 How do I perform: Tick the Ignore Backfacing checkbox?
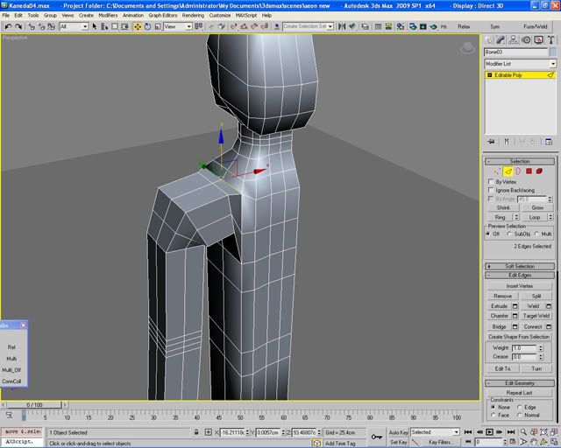click(489, 190)
